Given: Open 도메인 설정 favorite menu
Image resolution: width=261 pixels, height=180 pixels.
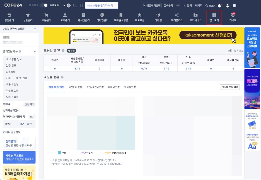Looking at the screenshot, I should coord(12,97).
